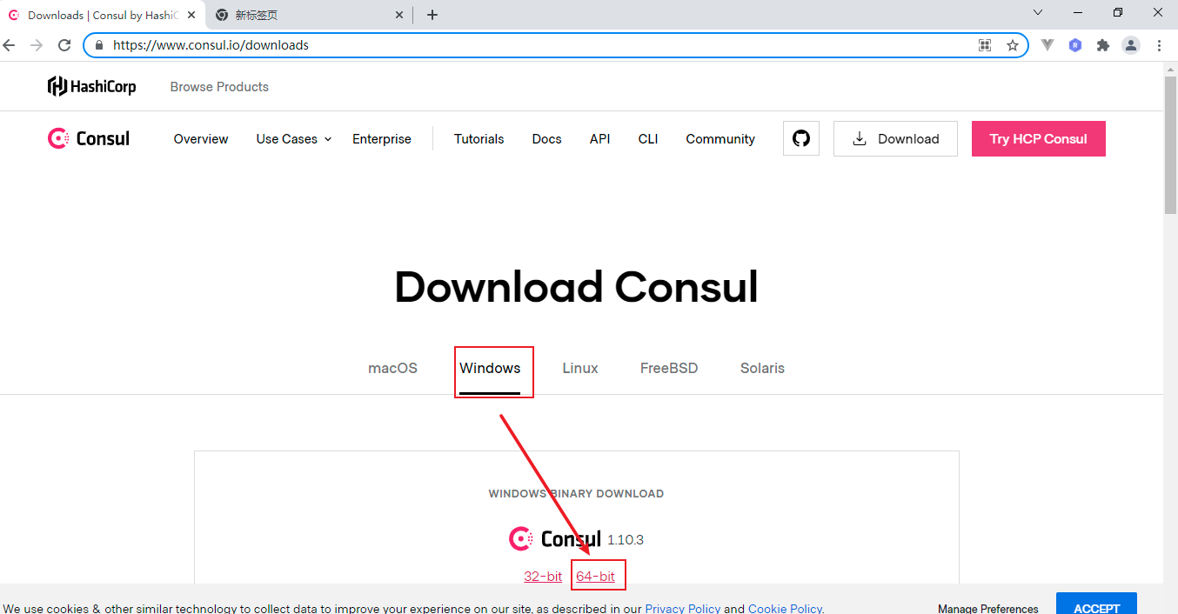Accept cookies with ACCEPT button
This screenshot has width=1178, height=614.
pos(1096,604)
